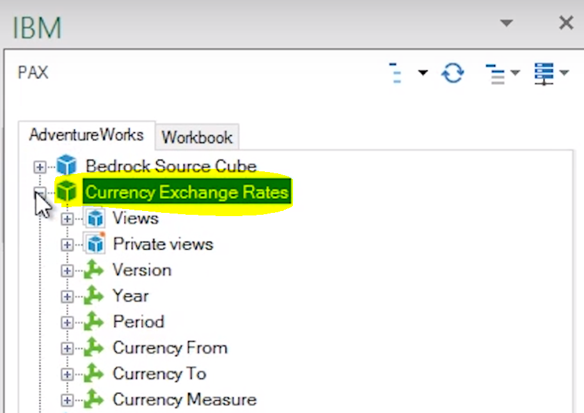Expand the Currency To dimension

(x=67, y=374)
